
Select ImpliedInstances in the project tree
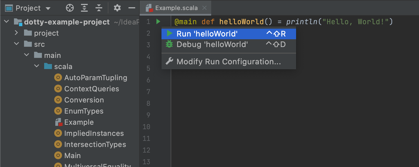tap(94, 133)
